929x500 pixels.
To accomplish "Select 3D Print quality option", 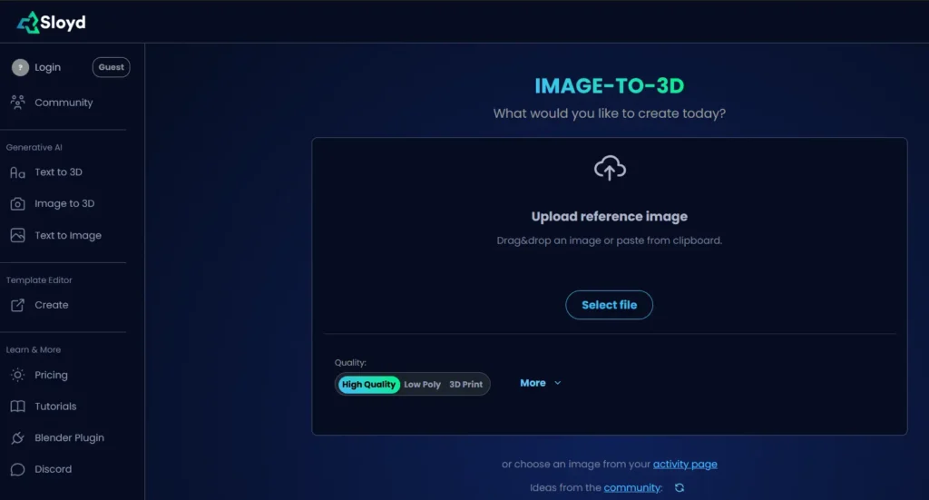I will point(465,385).
